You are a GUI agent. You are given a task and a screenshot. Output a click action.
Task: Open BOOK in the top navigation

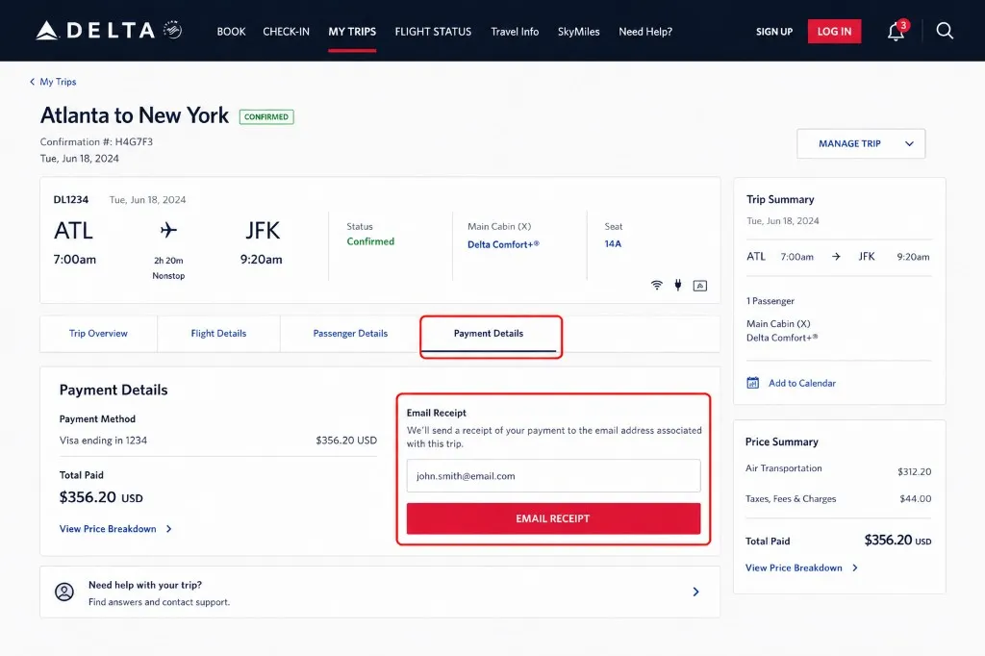(x=231, y=32)
